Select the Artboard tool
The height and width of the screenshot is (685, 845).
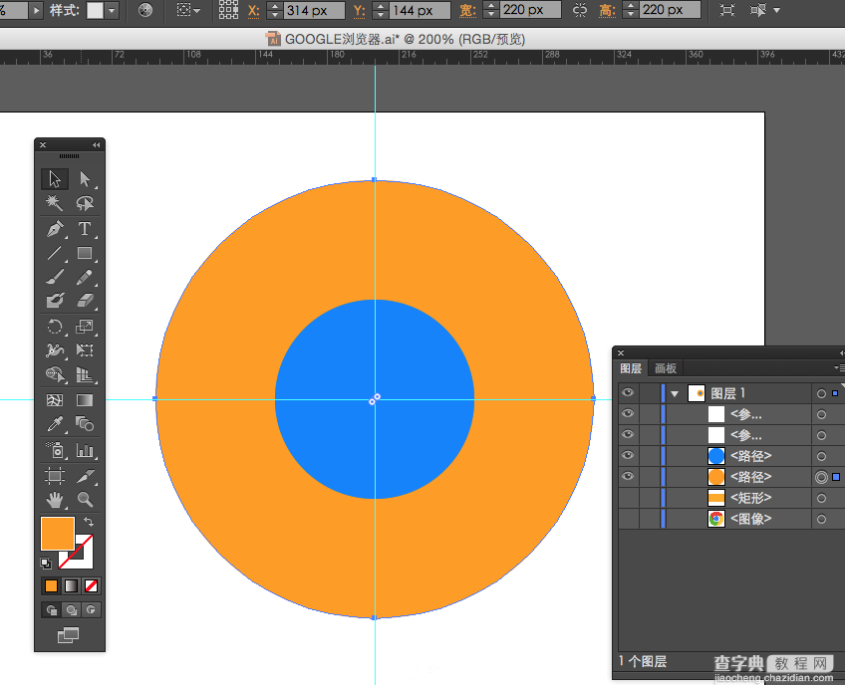coord(55,476)
